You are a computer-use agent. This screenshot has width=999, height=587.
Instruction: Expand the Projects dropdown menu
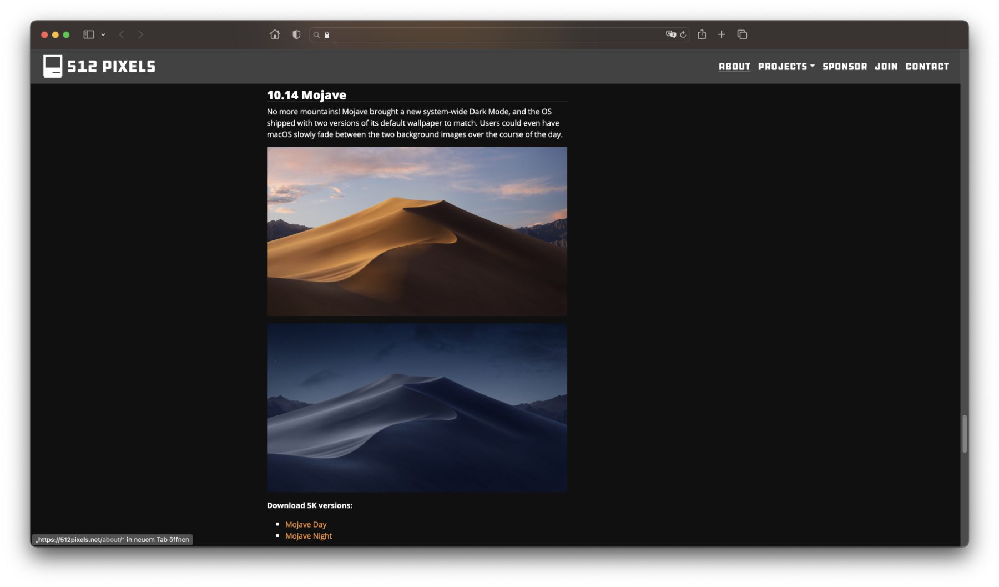click(786, 67)
